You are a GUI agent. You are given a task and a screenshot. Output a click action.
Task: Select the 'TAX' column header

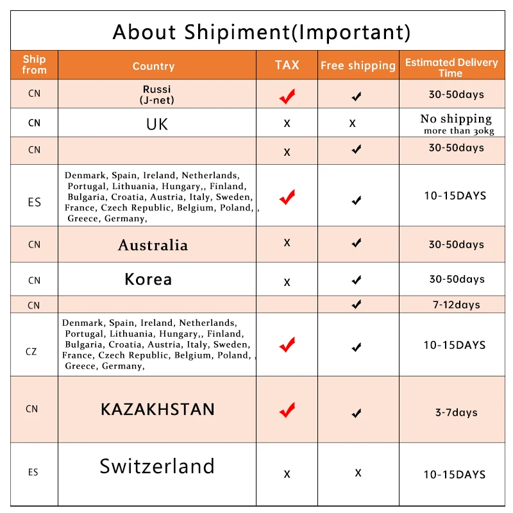287,65
